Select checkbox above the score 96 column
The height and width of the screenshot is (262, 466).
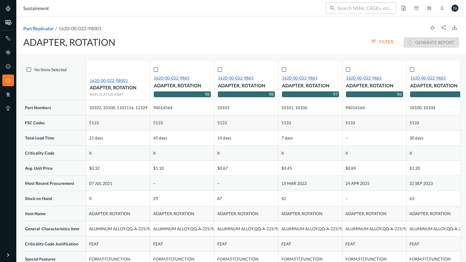point(348,70)
